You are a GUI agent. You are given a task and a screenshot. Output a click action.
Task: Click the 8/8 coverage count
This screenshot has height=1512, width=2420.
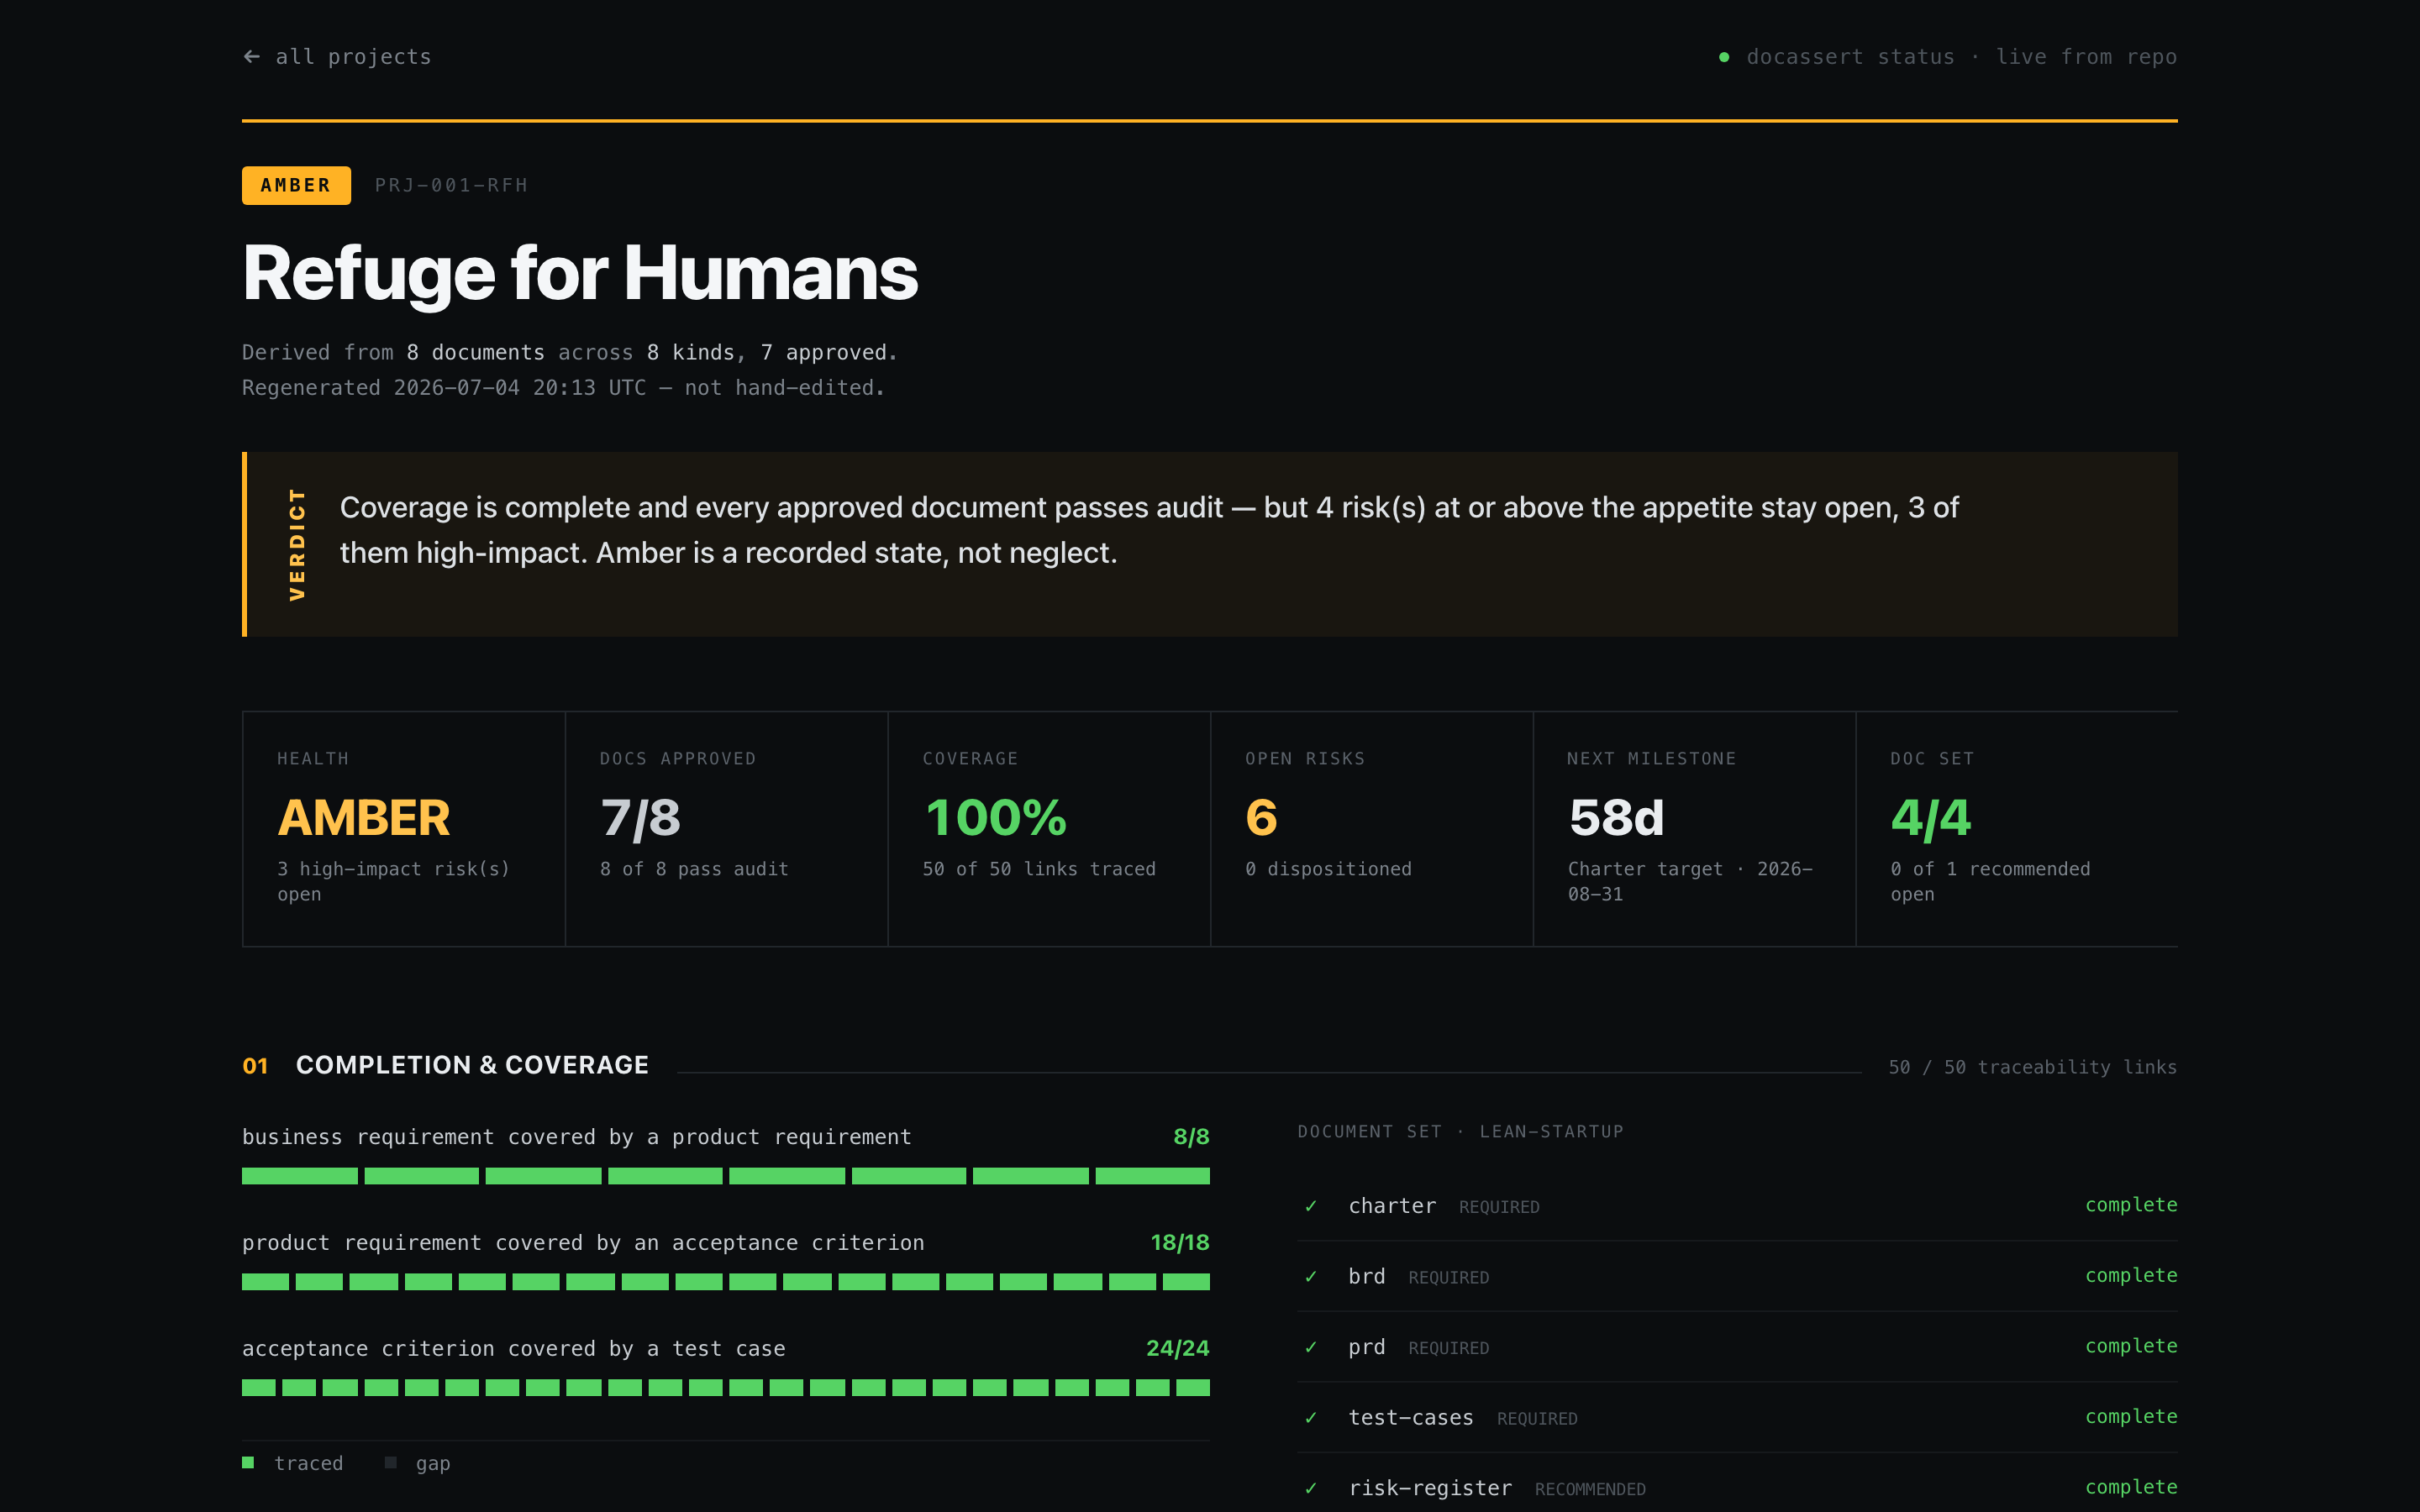pyautogui.click(x=1191, y=1137)
